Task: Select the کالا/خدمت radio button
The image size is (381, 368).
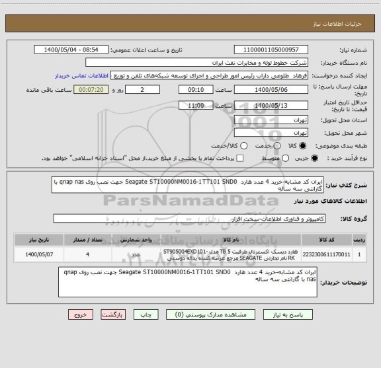Action: point(243,146)
